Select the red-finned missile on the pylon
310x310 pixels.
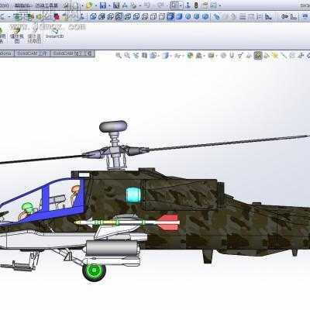[126, 222]
